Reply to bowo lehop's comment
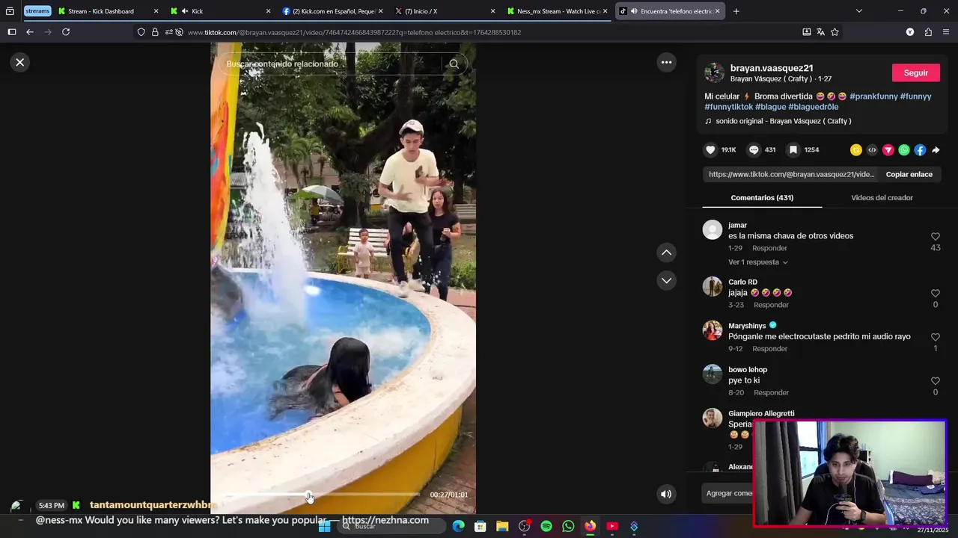 pyautogui.click(x=771, y=392)
